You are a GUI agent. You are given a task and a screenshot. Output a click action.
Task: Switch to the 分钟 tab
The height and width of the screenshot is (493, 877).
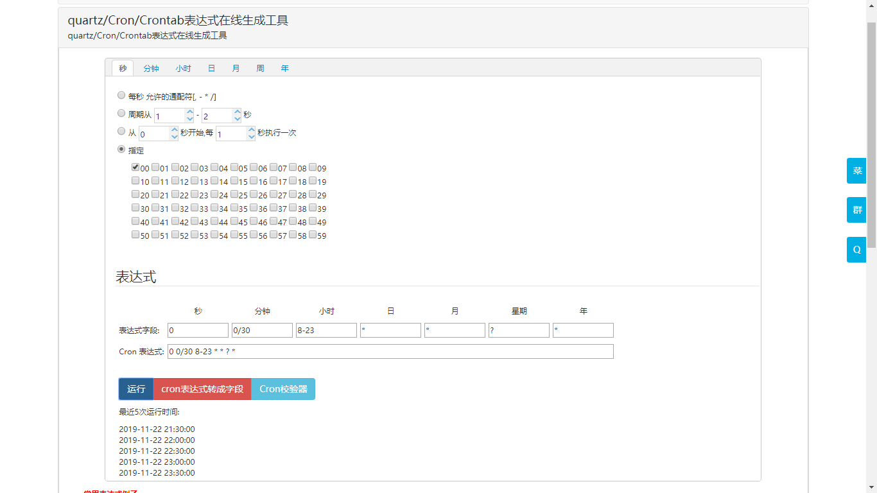click(151, 68)
